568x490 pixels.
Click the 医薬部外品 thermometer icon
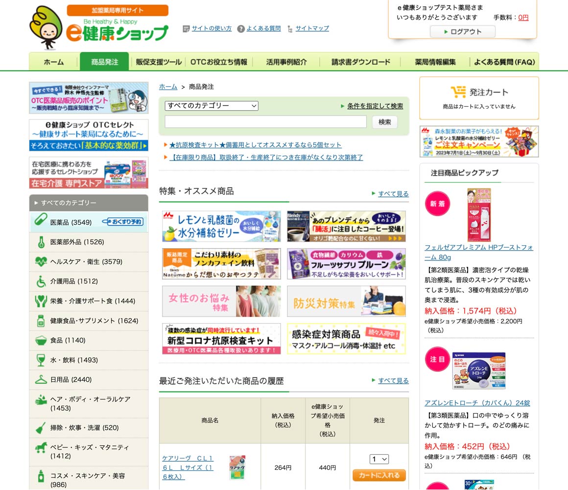click(41, 242)
